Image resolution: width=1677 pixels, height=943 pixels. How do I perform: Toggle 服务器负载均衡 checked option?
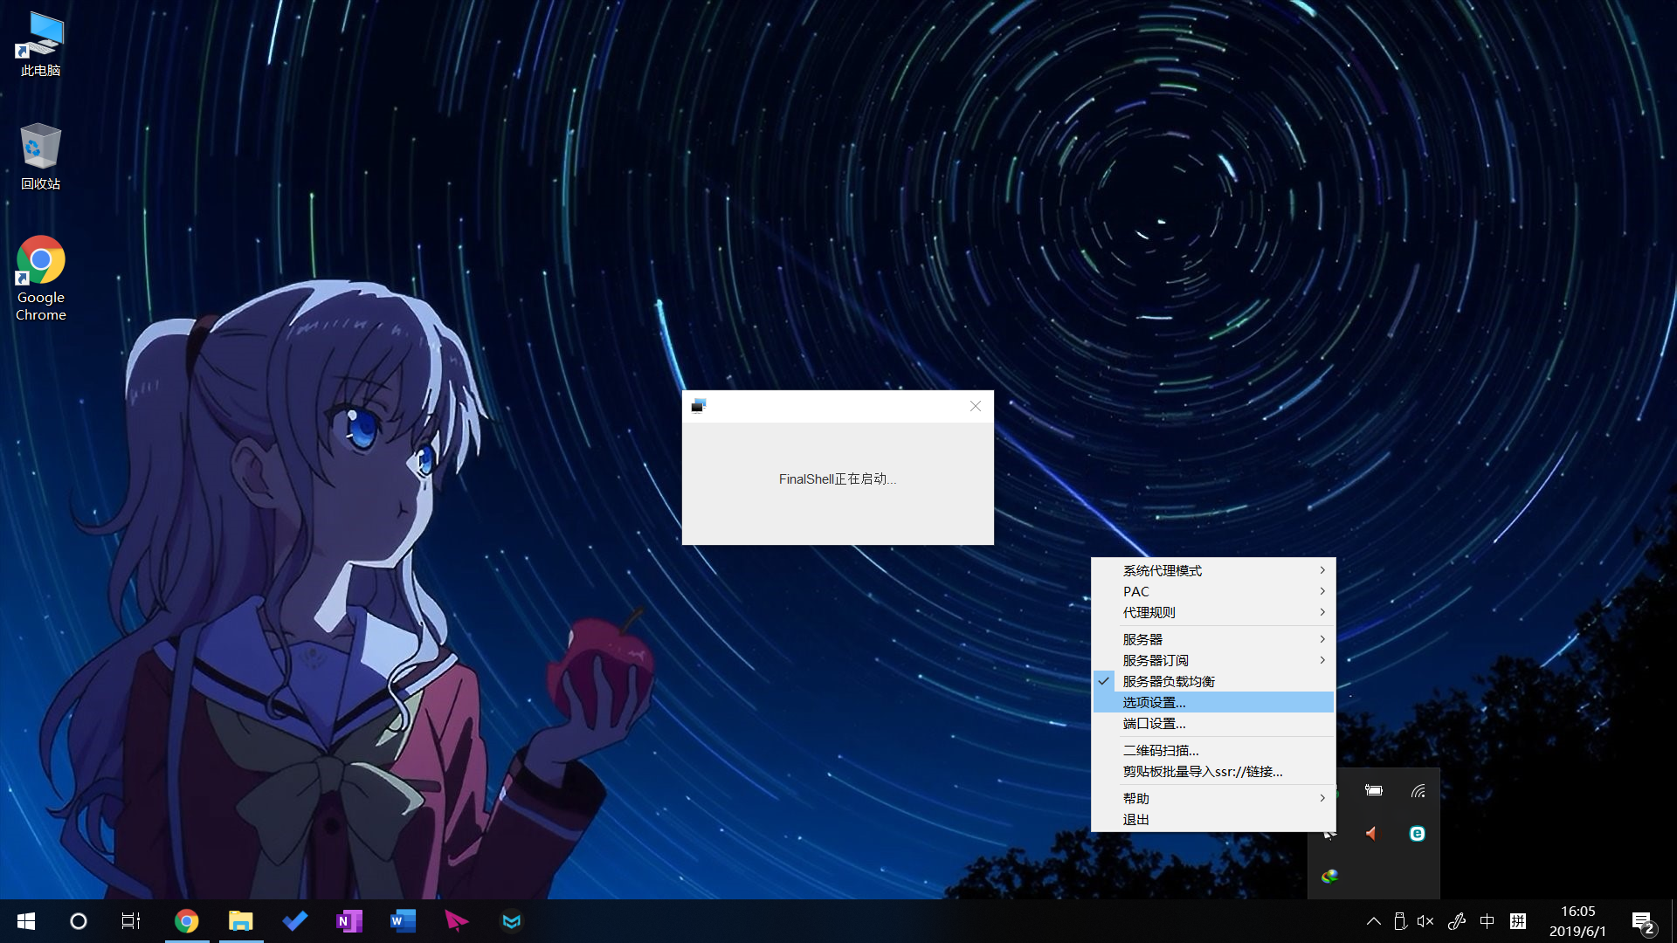[1214, 681]
